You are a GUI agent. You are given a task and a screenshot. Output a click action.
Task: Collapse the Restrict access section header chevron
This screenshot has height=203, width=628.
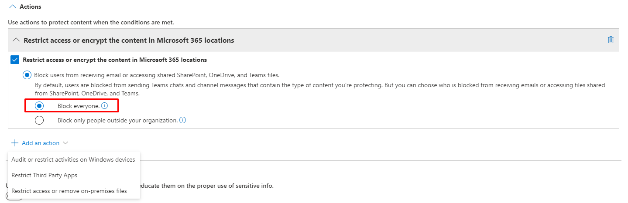pyautogui.click(x=16, y=40)
